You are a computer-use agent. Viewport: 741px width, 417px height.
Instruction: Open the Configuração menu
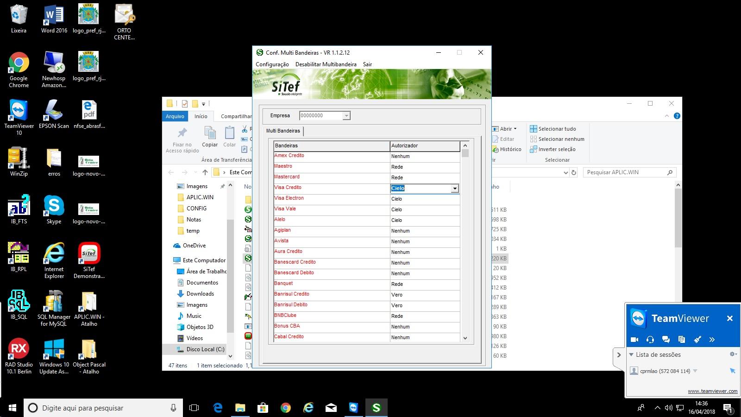[272, 64]
